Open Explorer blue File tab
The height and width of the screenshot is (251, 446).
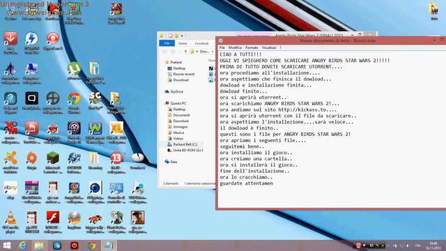click(x=167, y=43)
